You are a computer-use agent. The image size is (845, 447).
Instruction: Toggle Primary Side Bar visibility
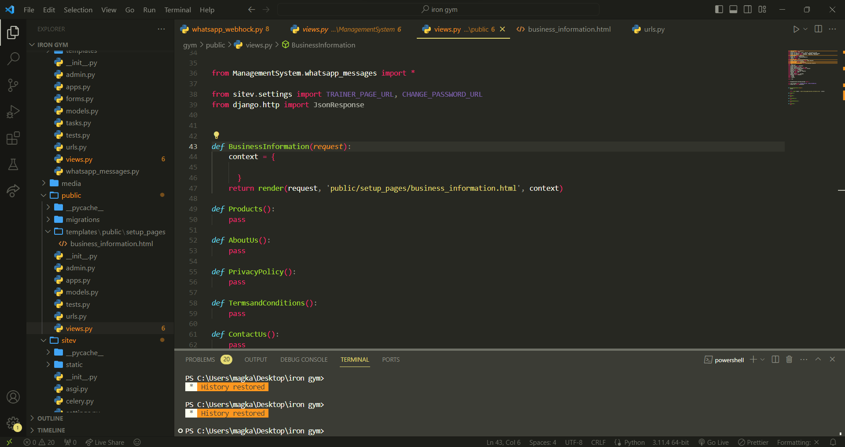coord(719,9)
